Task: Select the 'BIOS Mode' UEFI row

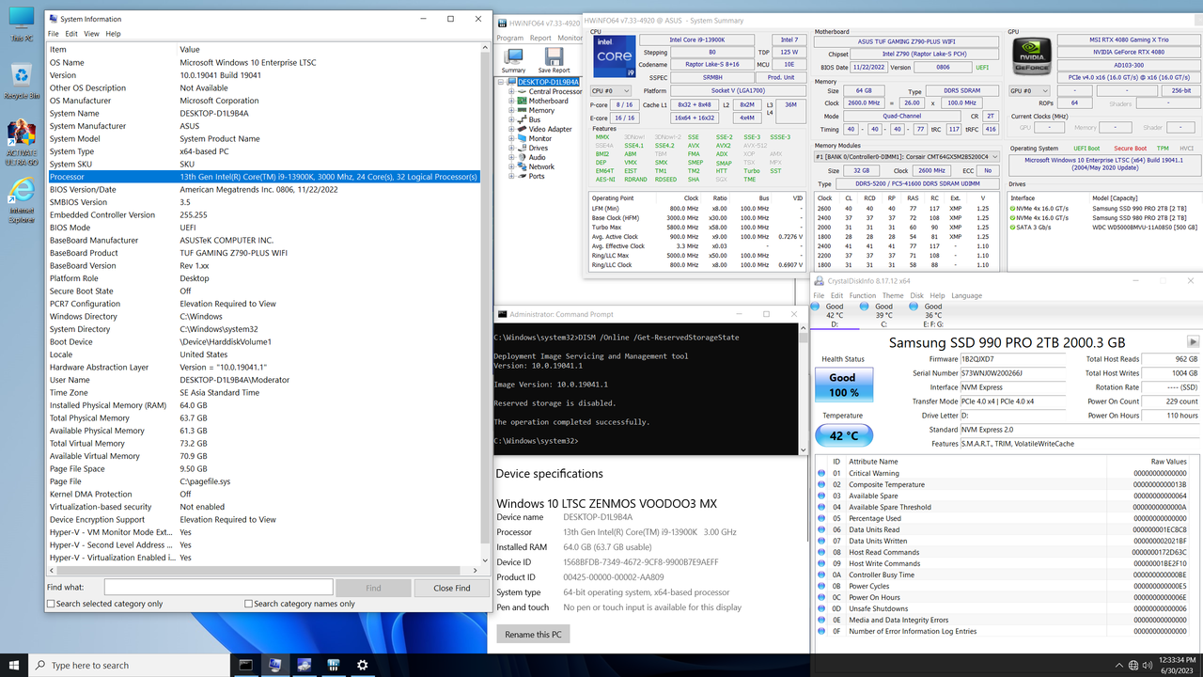Action: click(263, 227)
